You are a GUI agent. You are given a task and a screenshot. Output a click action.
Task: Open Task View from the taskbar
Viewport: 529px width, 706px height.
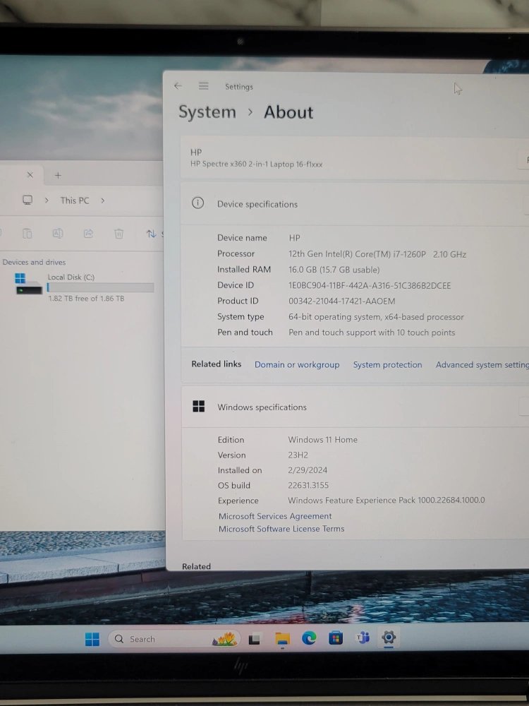click(x=255, y=639)
